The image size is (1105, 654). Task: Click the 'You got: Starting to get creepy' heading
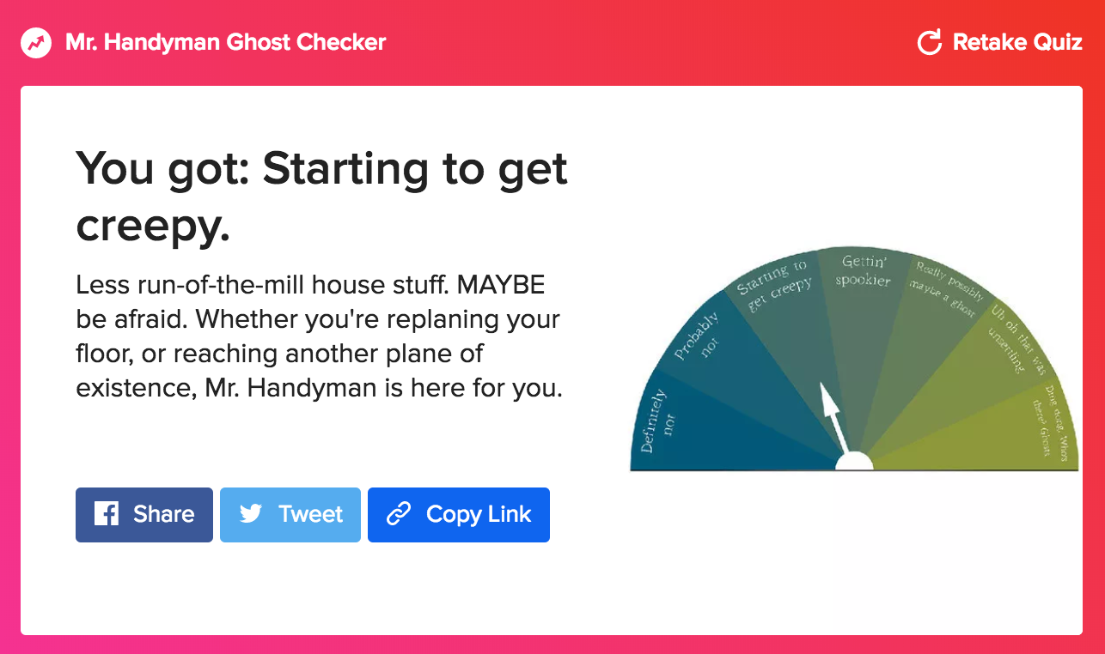(322, 197)
